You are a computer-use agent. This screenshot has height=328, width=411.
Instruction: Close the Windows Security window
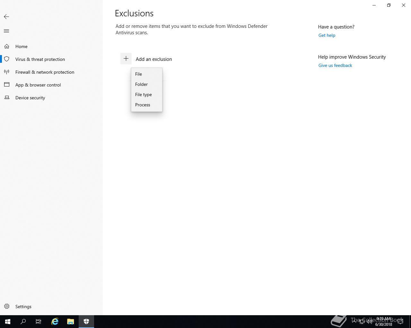pyautogui.click(x=404, y=5)
